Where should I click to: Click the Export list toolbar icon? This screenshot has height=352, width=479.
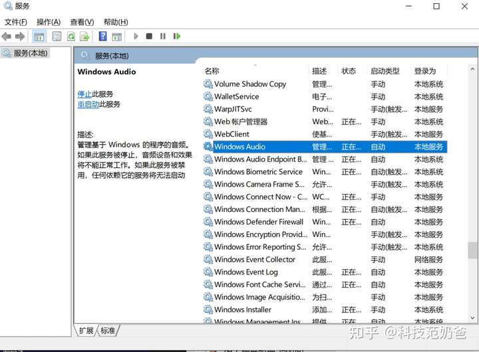(x=84, y=37)
